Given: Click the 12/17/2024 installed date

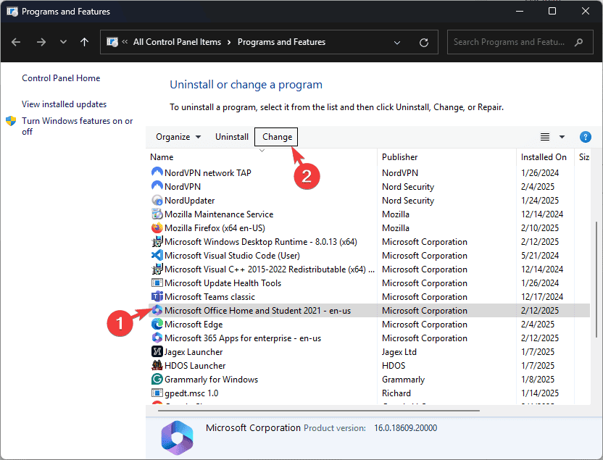Looking at the screenshot, I should pos(542,297).
